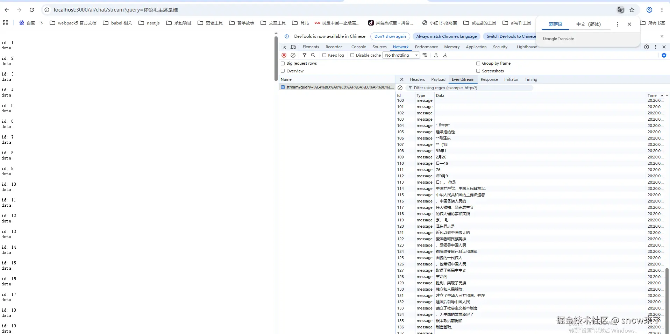Viewport: 670px width, 334px height.
Task: Open the browser apps grid shortcut
Action: click(6, 23)
